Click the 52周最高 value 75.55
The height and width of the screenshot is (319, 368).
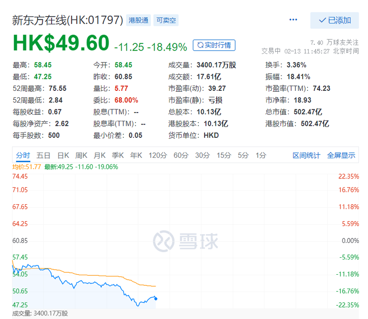57,89
